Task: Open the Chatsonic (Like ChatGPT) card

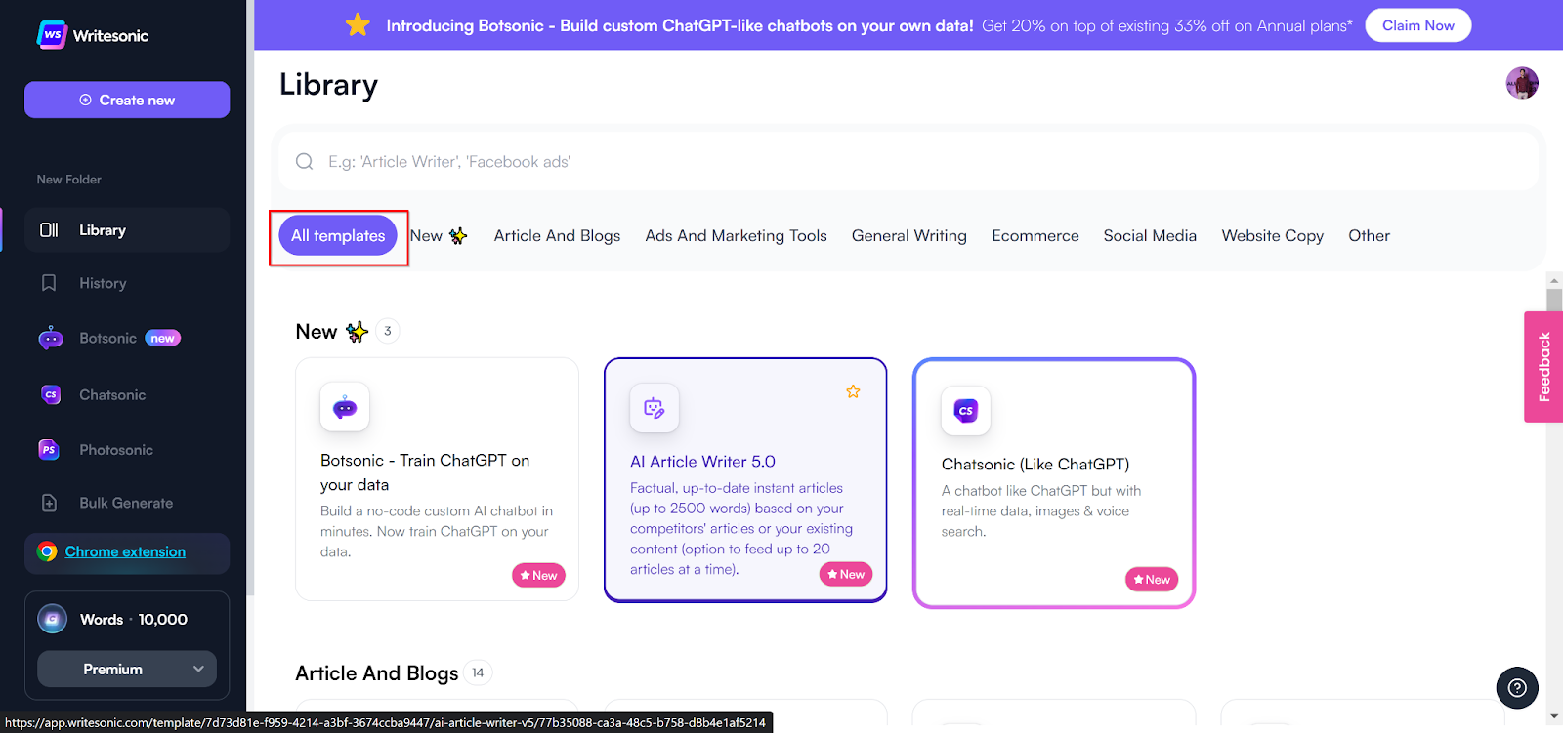Action: click(1054, 483)
